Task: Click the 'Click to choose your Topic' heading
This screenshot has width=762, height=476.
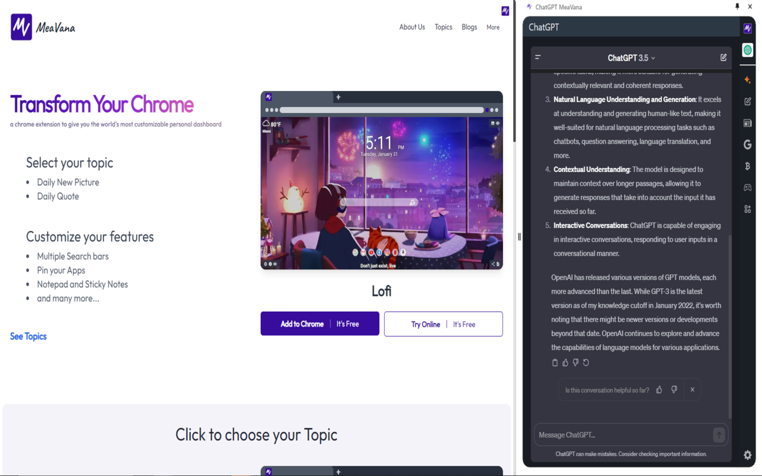Action: coord(256,435)
